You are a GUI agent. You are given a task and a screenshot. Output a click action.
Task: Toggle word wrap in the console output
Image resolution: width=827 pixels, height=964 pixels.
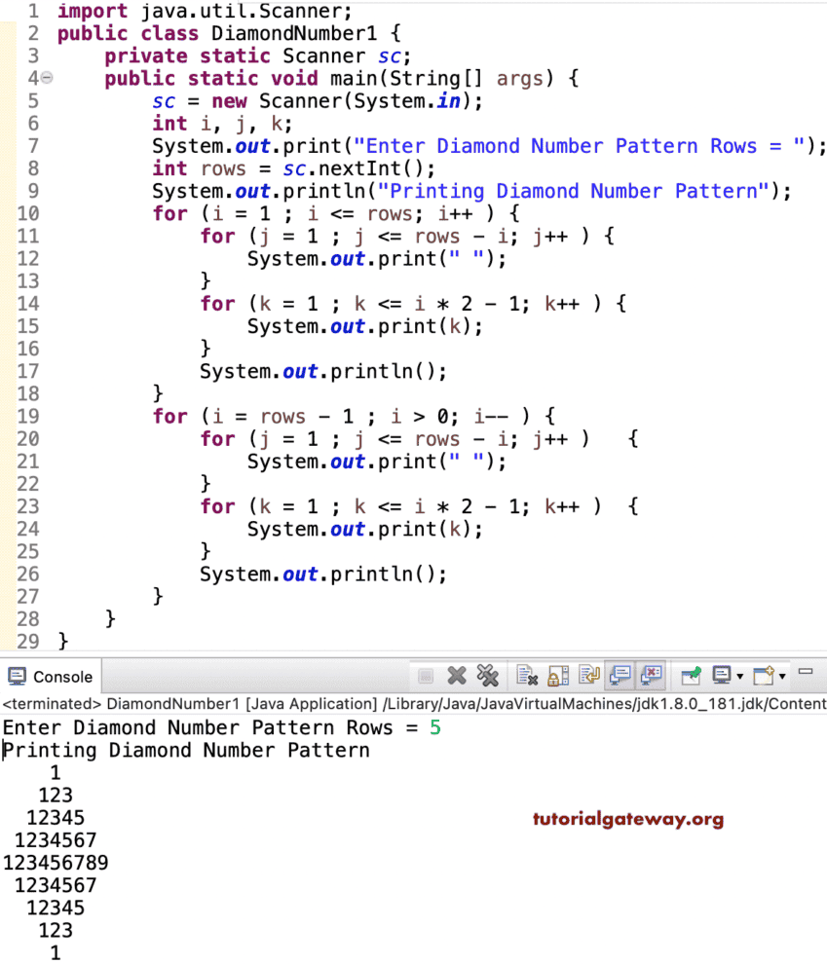pos(588,676)
